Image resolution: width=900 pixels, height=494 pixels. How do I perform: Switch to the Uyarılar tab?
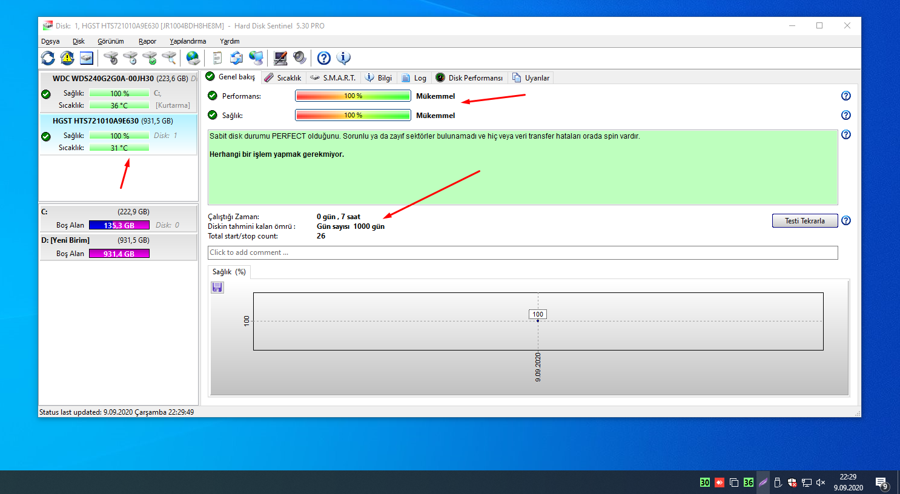point(531,77)
